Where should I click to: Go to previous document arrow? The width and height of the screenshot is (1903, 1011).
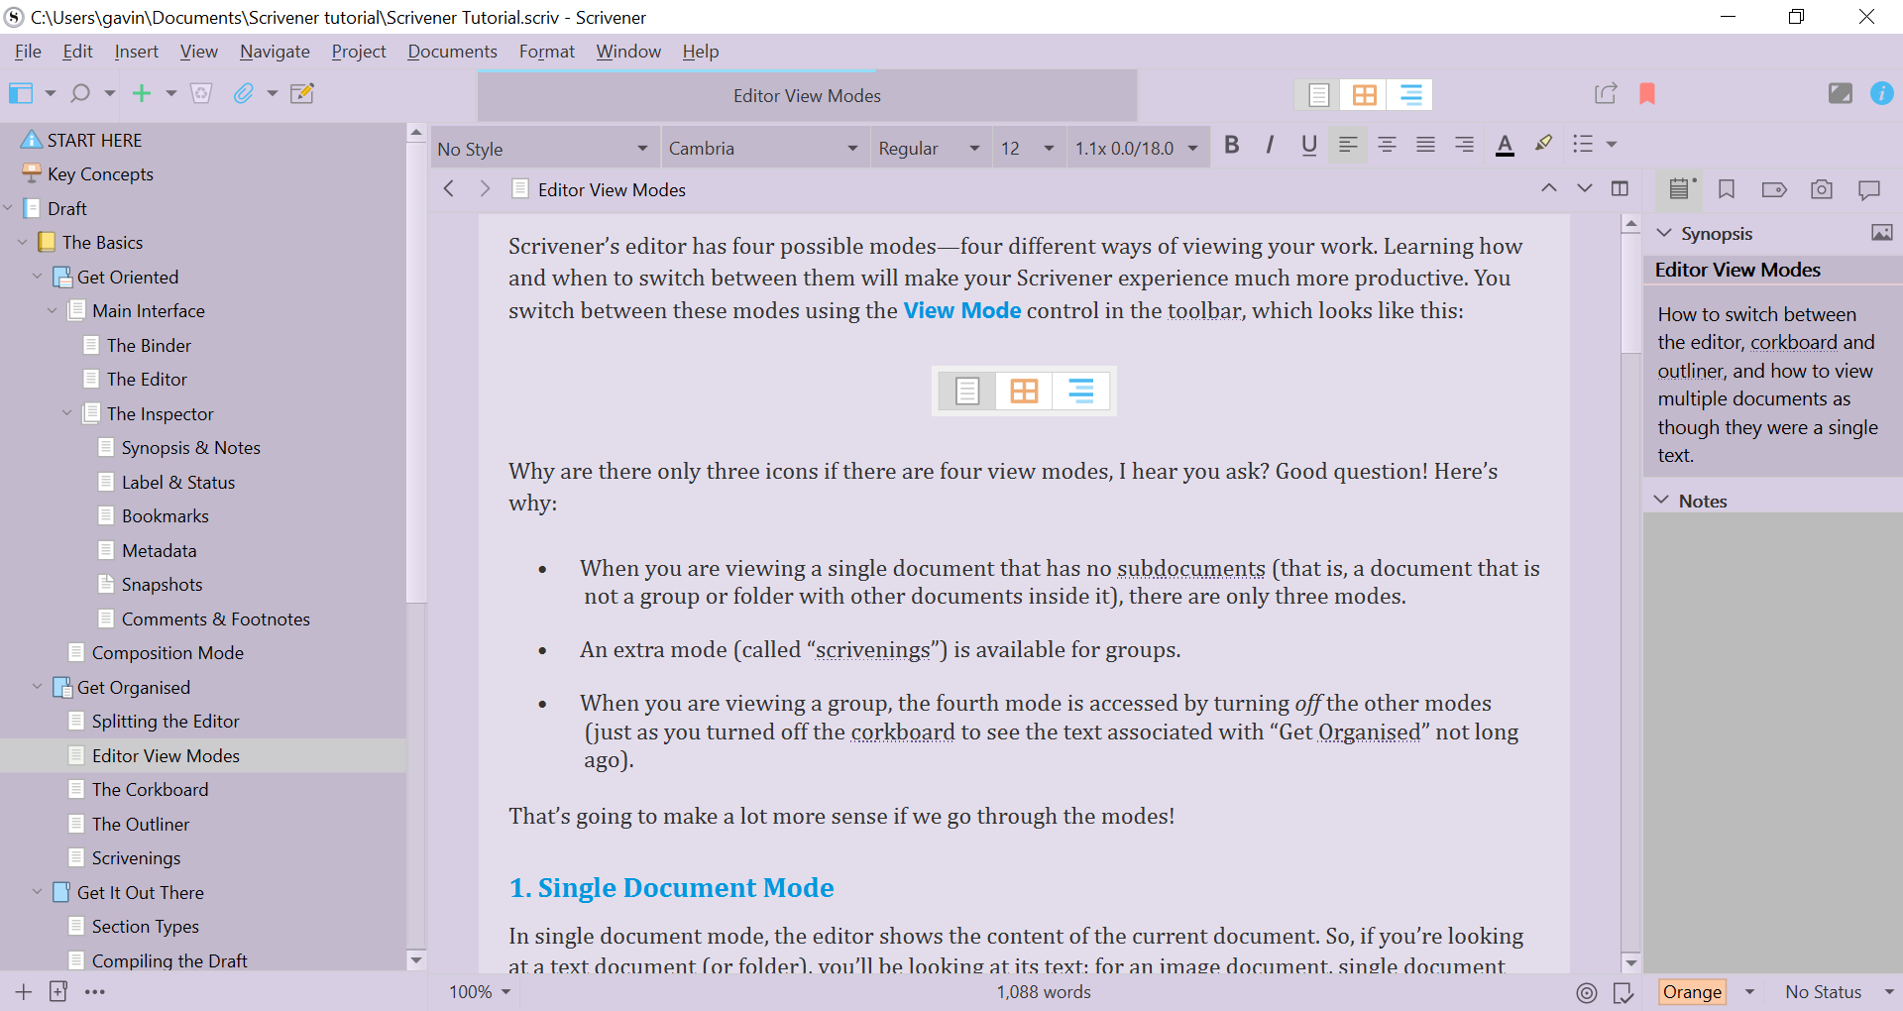coord(1548,188)
